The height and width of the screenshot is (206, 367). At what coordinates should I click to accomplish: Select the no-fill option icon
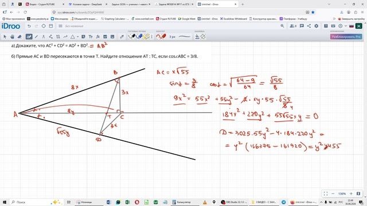click(203, 37)
